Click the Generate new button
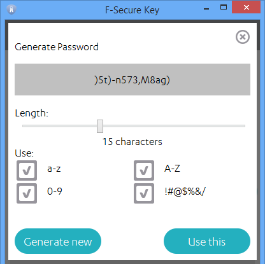This screenshot has height=264, width=265. (58, 241)
